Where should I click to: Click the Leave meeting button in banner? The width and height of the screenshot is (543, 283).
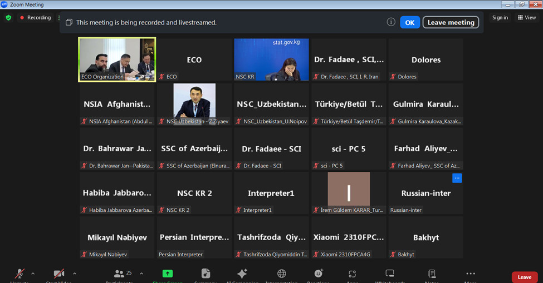451,22
